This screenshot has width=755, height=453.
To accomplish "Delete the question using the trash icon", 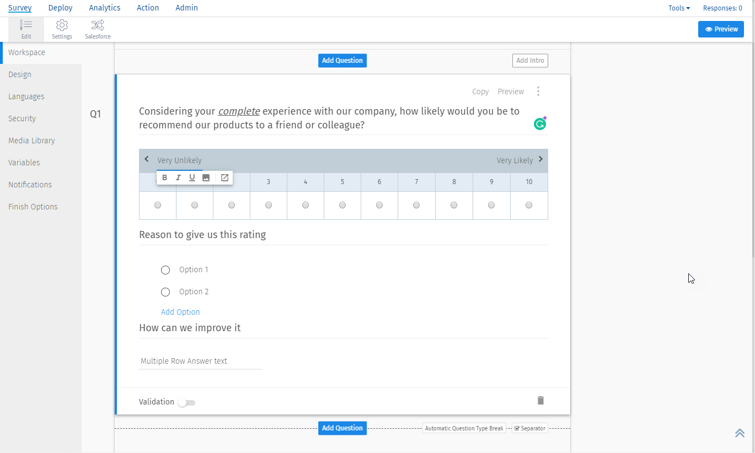I will point(540,401).
